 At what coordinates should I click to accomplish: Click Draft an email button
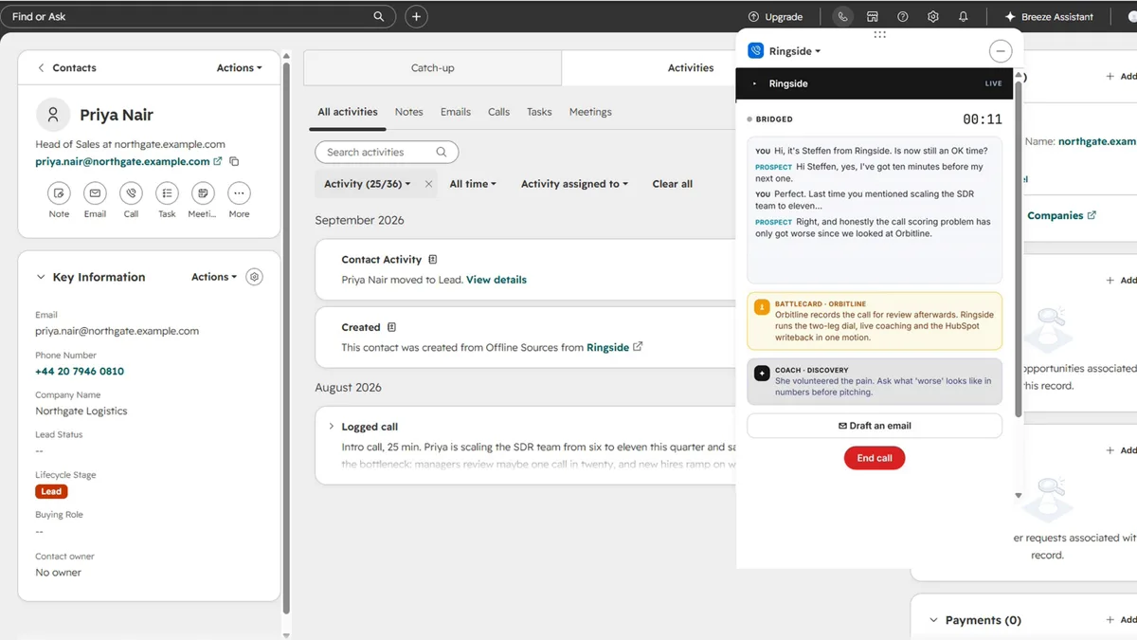(875, 426)
